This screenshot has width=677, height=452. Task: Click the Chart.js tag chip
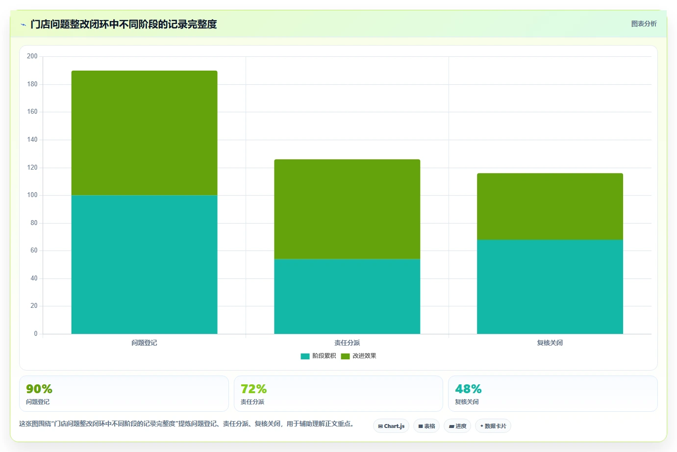391,426
